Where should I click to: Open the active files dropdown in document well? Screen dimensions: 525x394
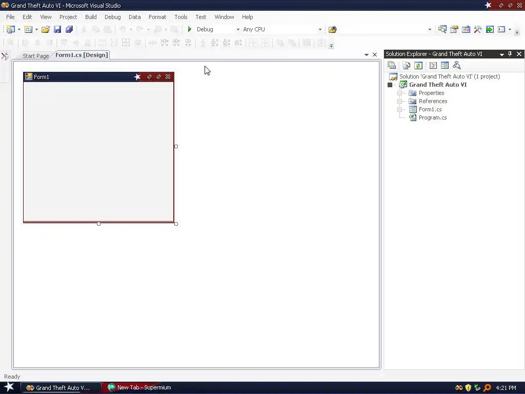[366, 54]
